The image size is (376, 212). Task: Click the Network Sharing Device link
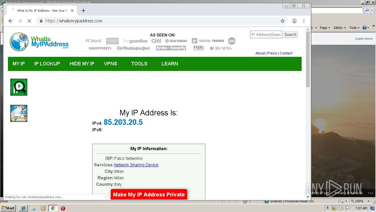136,165
